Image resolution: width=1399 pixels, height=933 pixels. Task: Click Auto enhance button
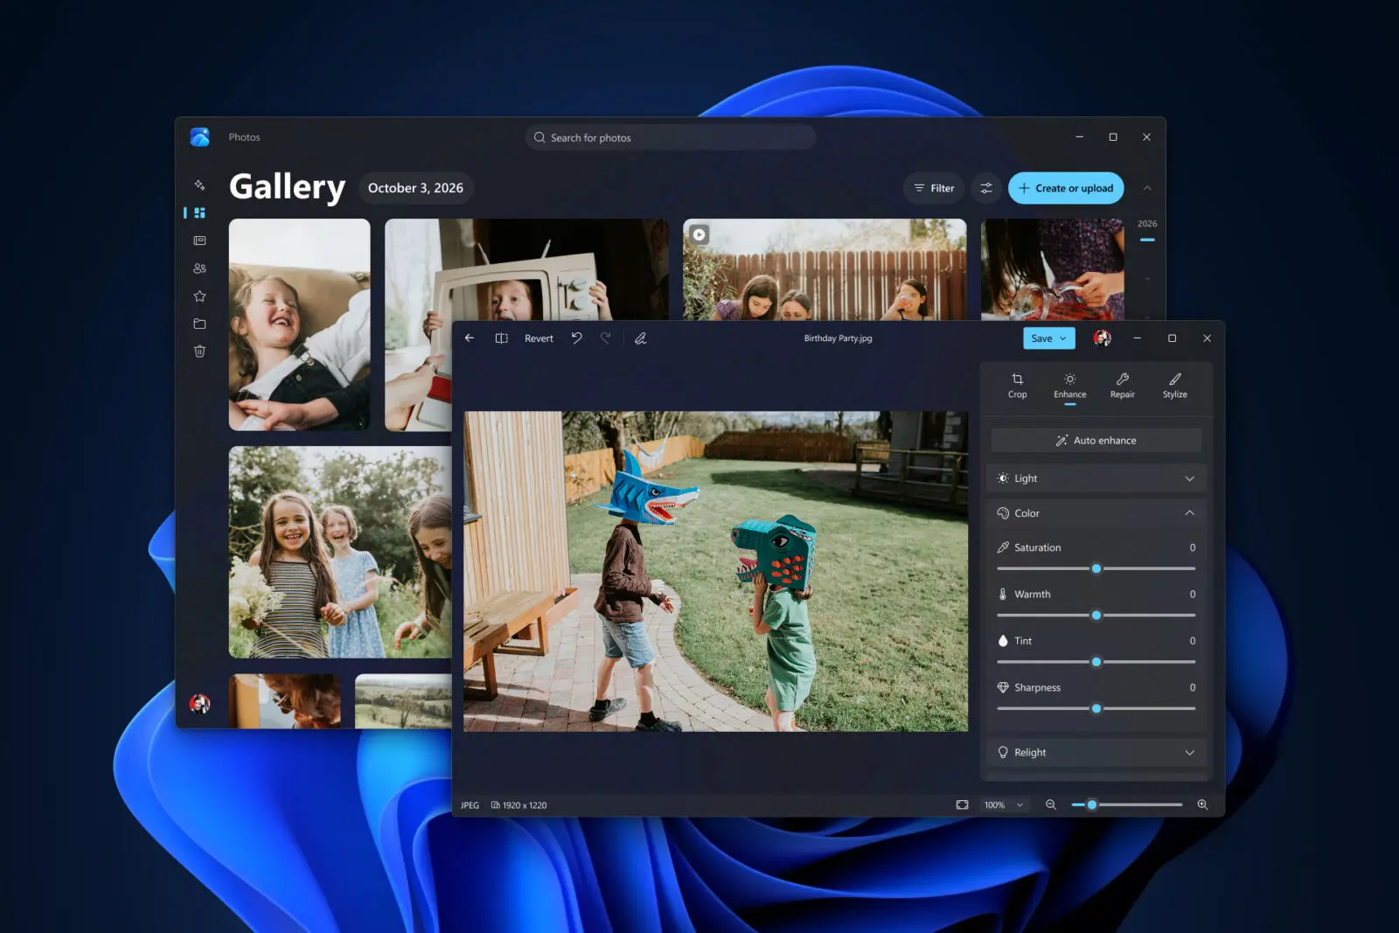coord(1096,441)
